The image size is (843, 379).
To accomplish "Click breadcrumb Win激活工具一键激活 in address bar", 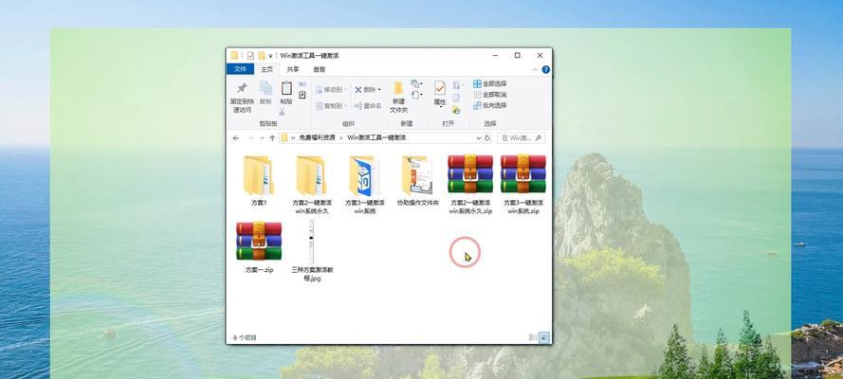I will [376, 138].
